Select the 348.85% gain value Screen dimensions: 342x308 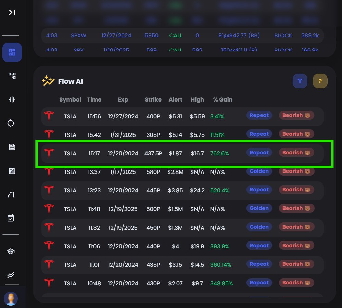(x=221, y=284)
